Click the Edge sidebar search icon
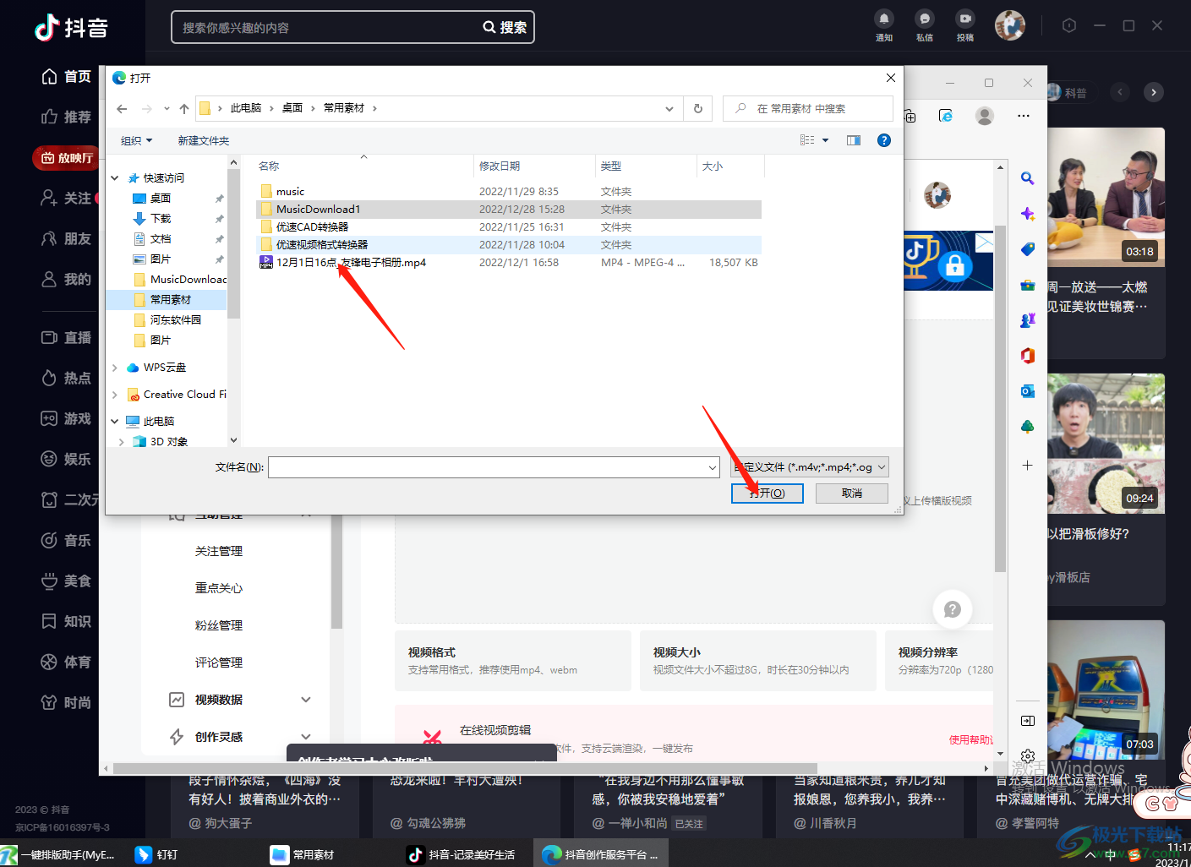 (x=1028, y=178)
